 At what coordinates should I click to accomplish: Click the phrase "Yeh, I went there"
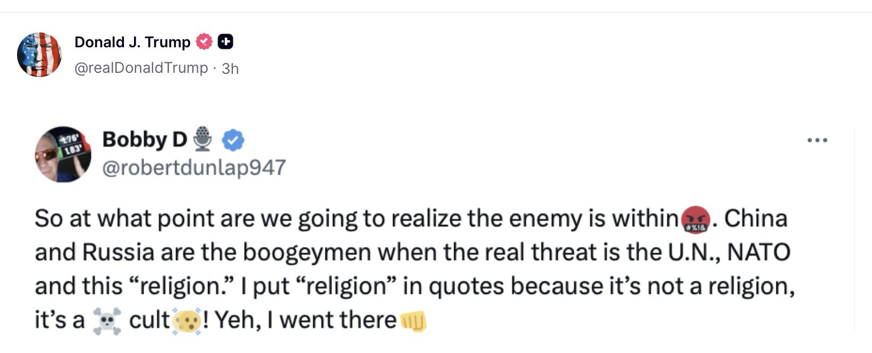pos(306,320)
